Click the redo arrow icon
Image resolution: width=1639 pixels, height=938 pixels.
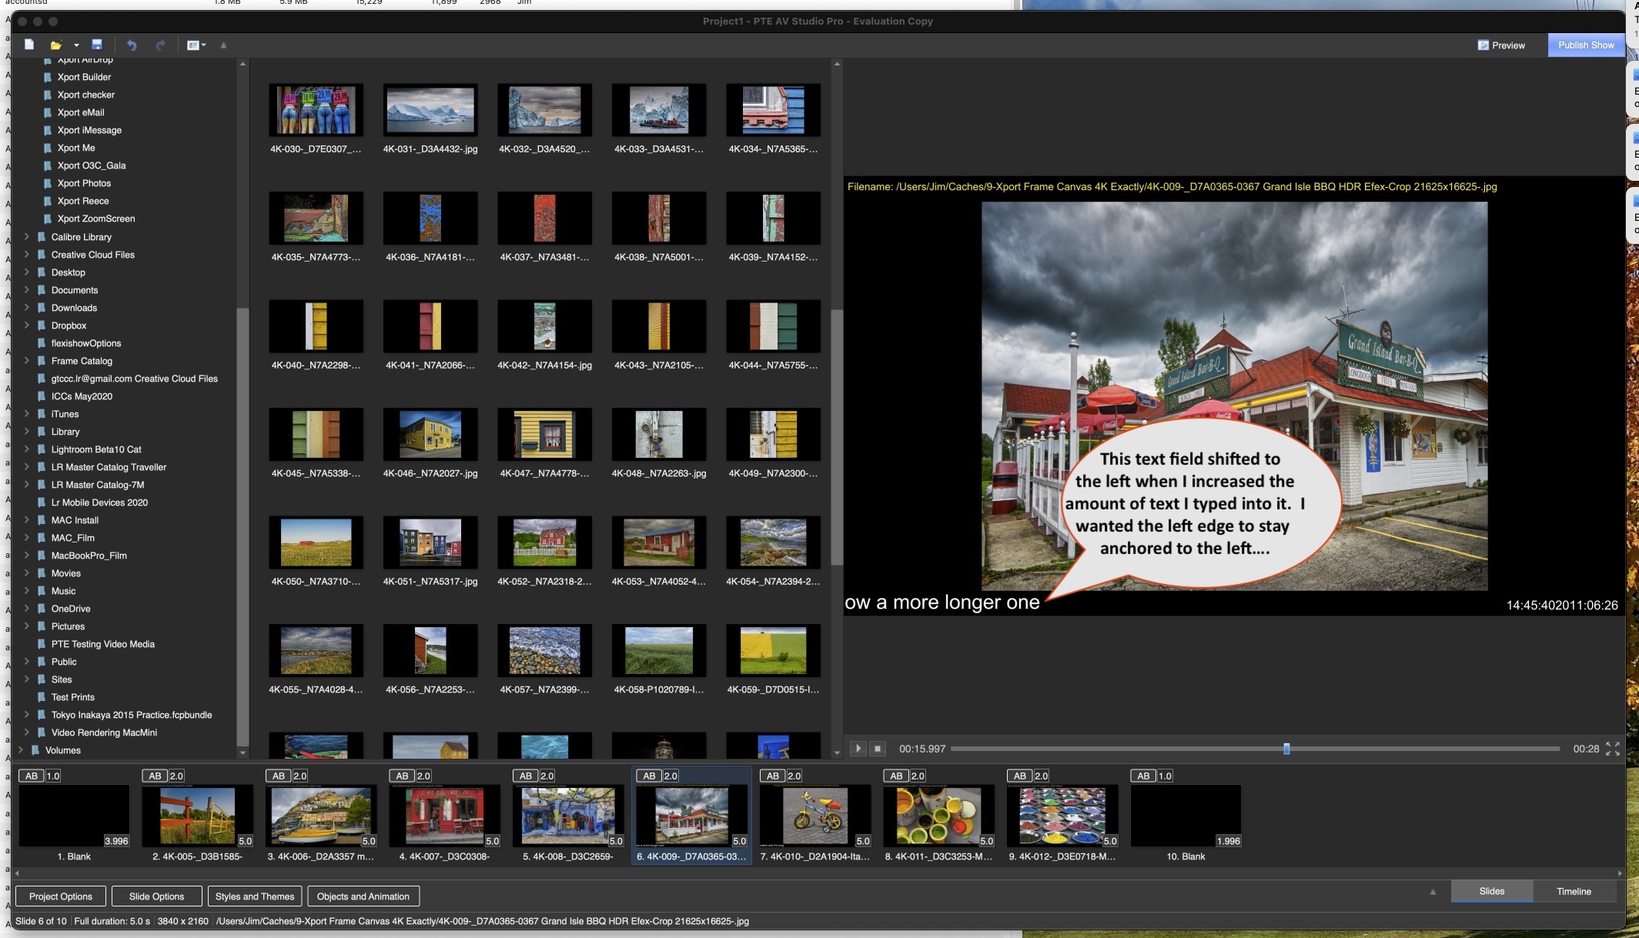click(x=160, y=45)
